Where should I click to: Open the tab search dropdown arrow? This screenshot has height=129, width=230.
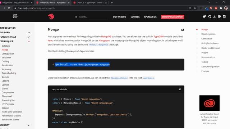coord(209,3)
